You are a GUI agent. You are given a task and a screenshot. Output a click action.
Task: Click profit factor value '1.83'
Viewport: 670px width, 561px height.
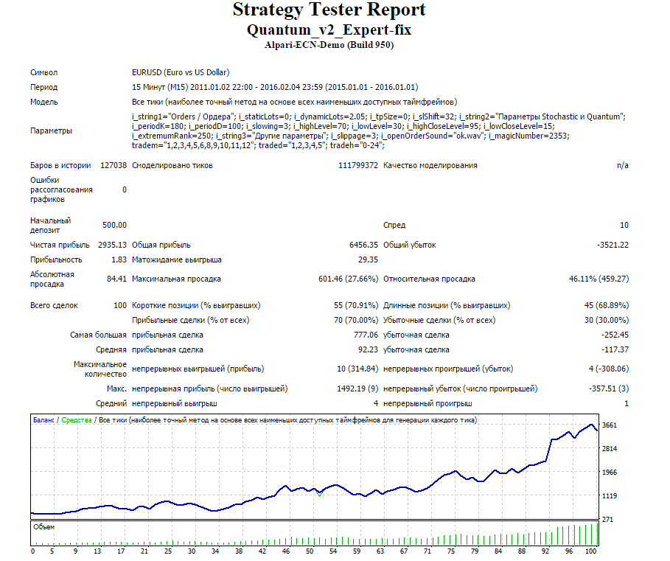point(119,259)
